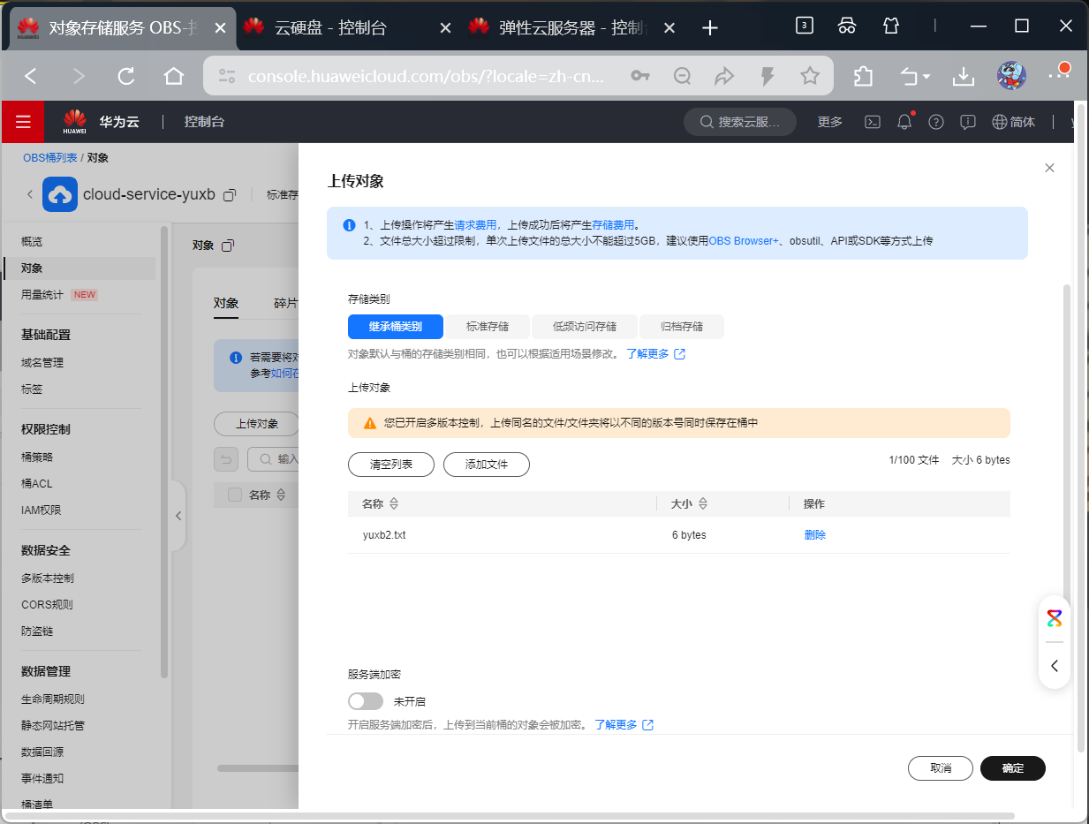Open the undo arrow dropdown in browser toolbar
This screenshot has width=1089, height=824.
point(915,77)
